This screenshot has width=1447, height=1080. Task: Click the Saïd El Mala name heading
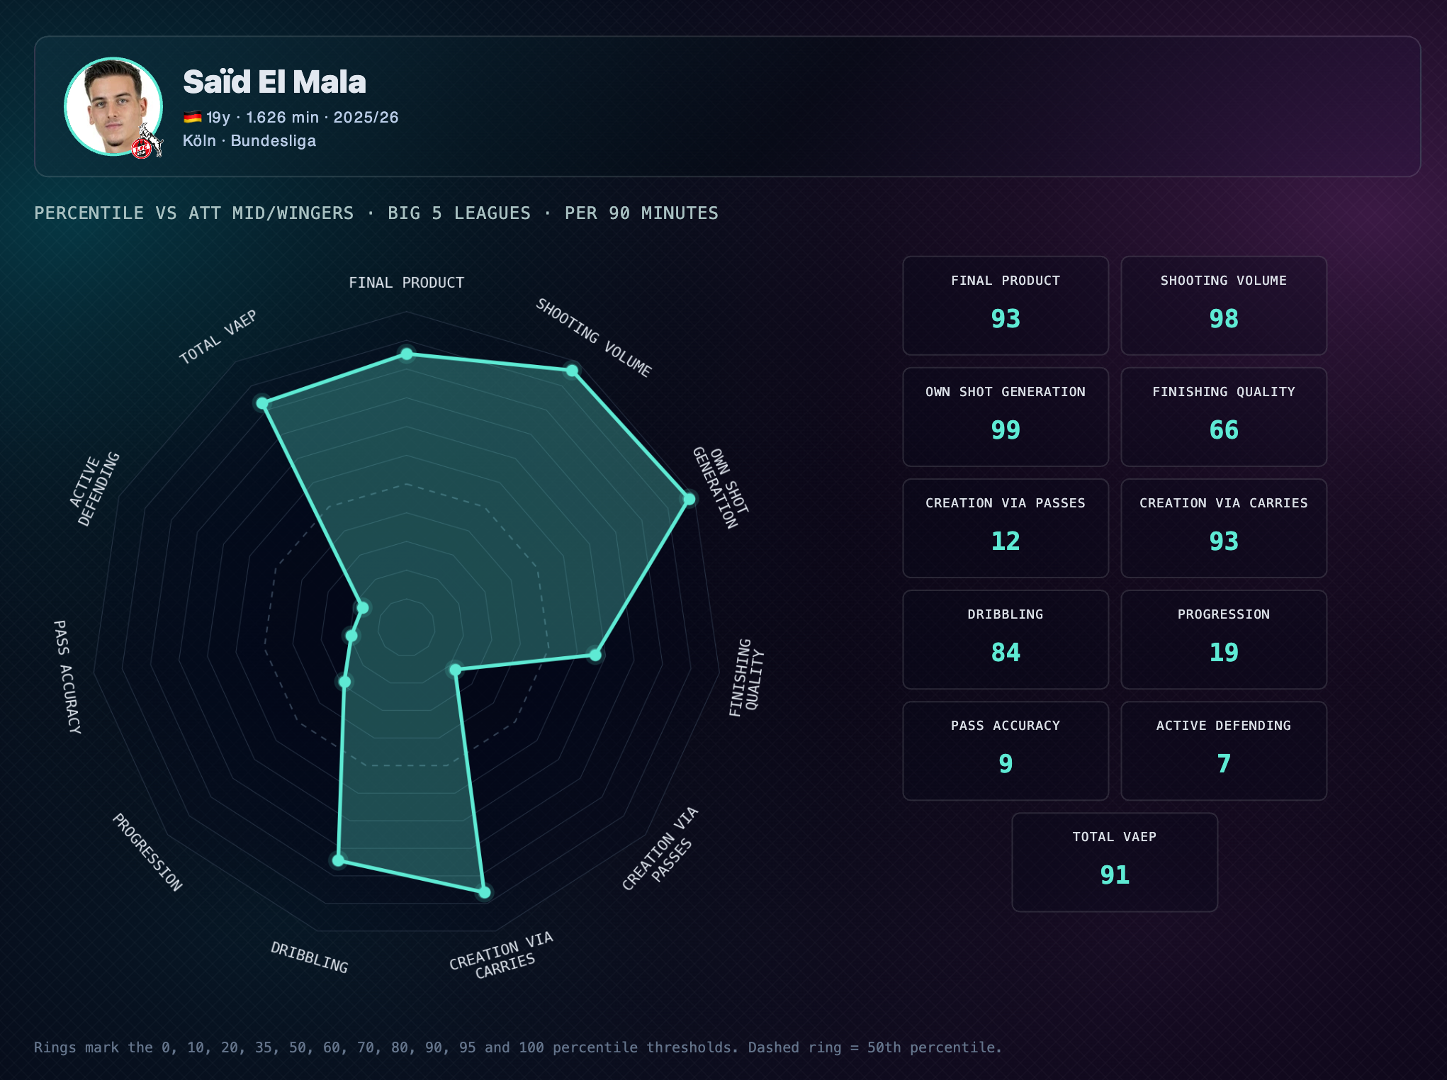pyautogui.click(x=274, y=82)
